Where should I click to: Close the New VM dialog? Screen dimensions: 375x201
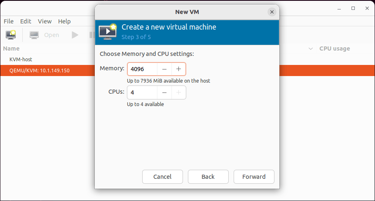click(x=272, y=12)
